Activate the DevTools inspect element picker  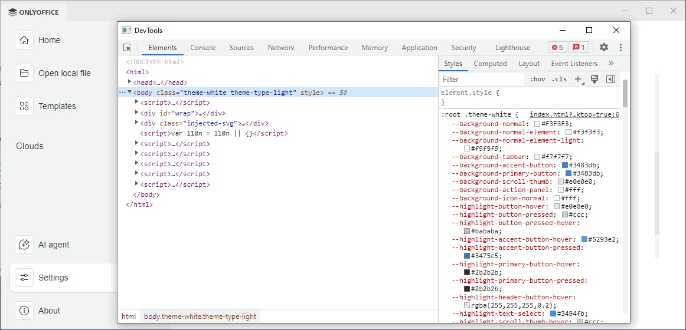click(x=128, y=48)
